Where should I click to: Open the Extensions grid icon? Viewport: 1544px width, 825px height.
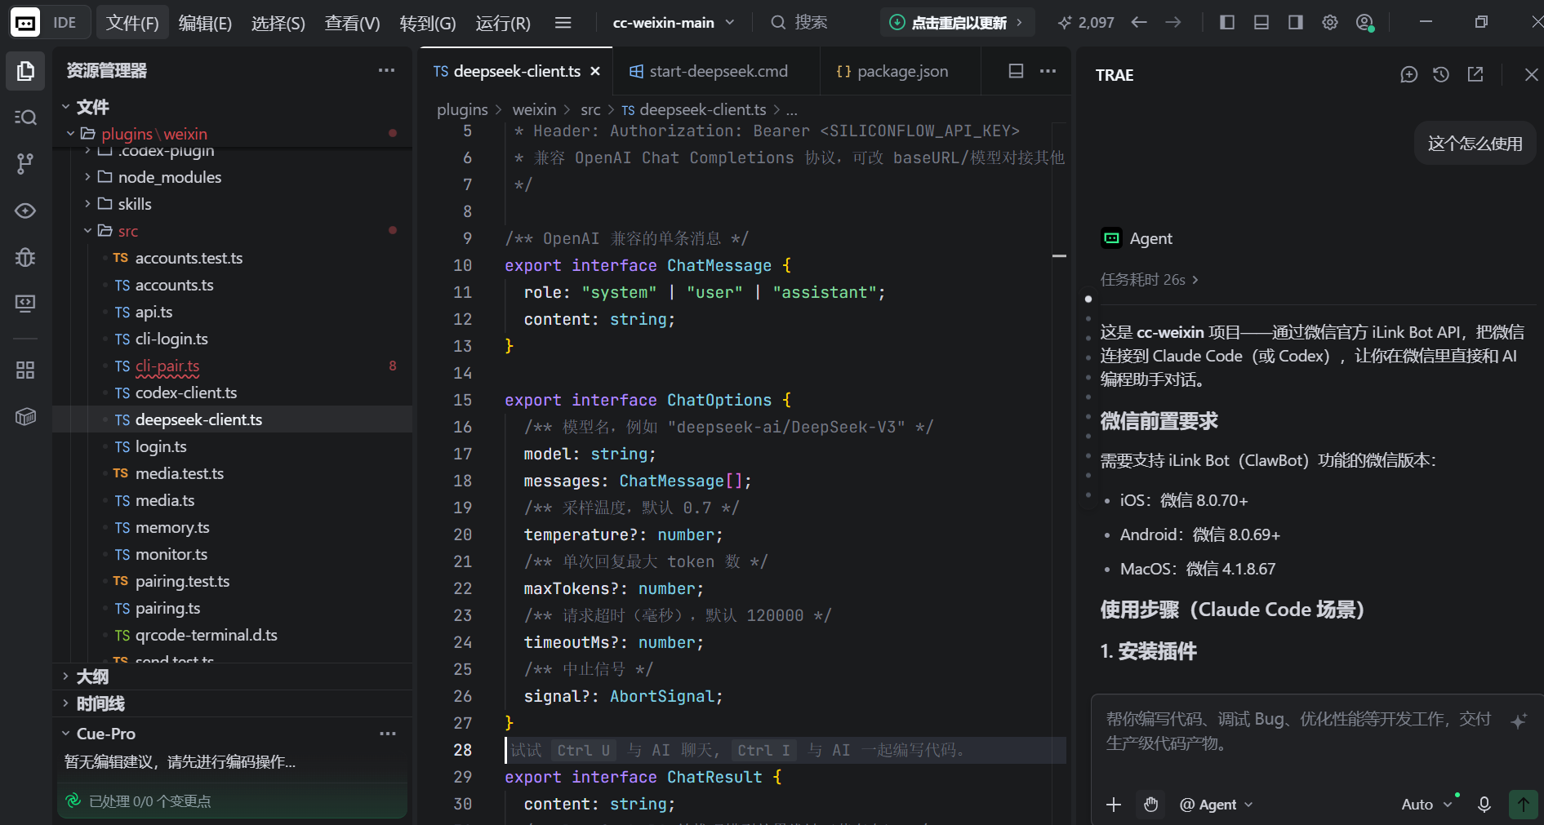(x=25, y=370)
